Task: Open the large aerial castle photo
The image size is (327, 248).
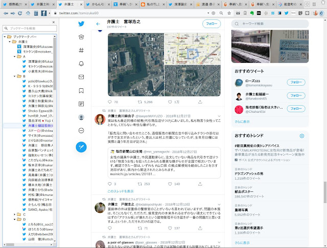Action: (136, 64)
